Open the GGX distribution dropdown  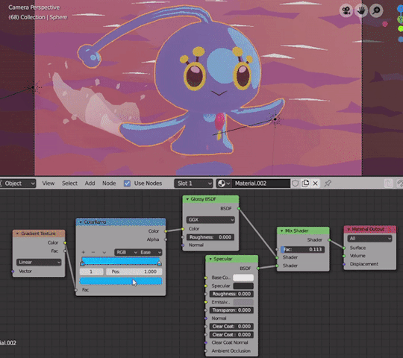(210, 220)
